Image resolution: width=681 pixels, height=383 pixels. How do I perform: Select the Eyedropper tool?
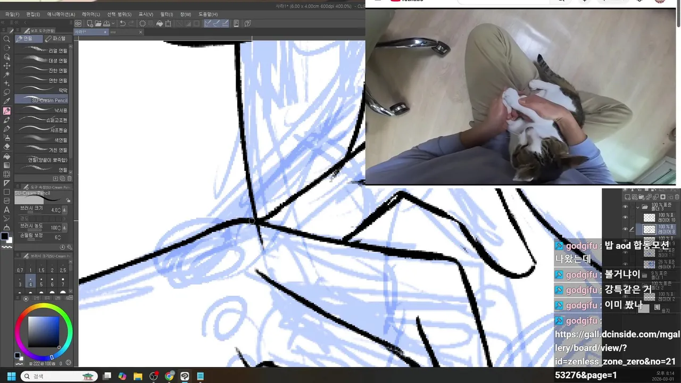click(x=7, y=102)
